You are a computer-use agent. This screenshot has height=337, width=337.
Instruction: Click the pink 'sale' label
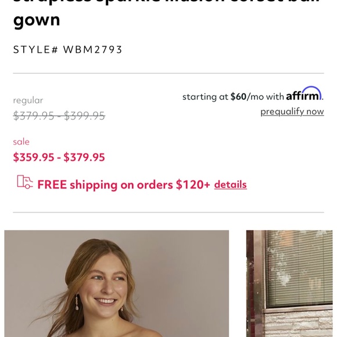click(x=21, y=142)
